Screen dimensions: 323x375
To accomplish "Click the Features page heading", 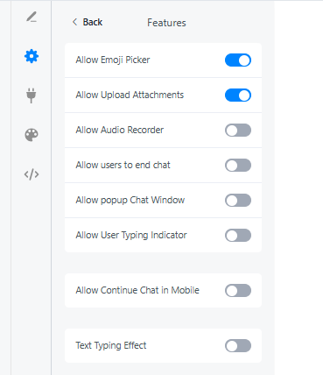I will (x=166, y=23).
